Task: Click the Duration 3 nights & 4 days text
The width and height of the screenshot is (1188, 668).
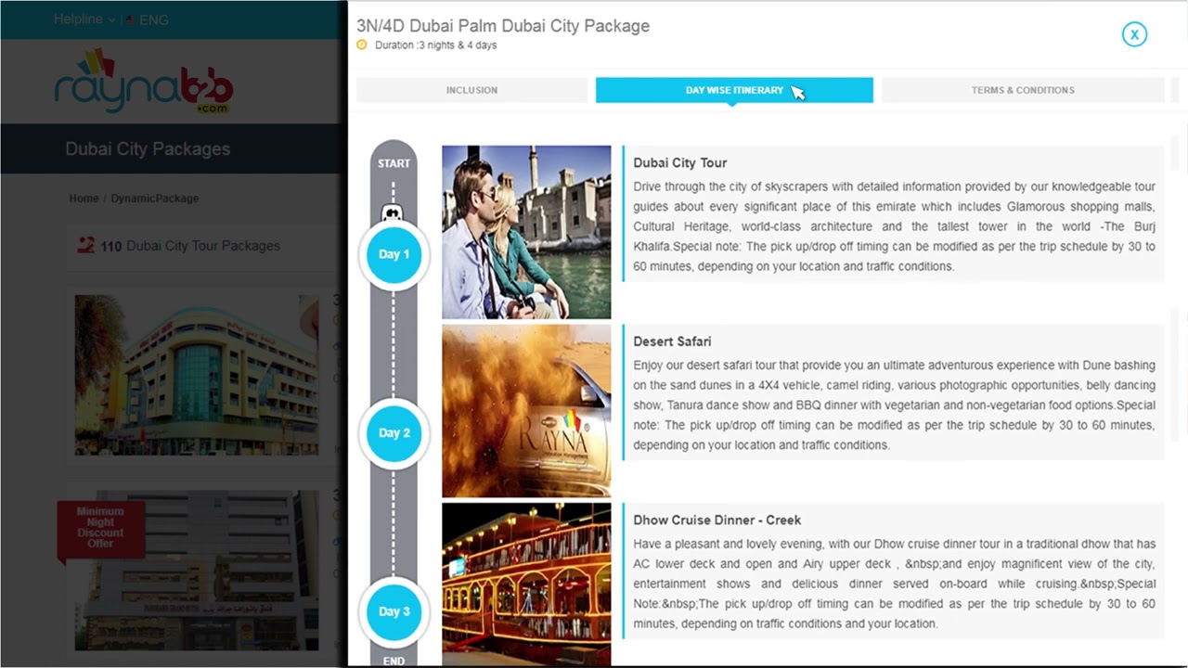Action: click(x=435, y=45)
